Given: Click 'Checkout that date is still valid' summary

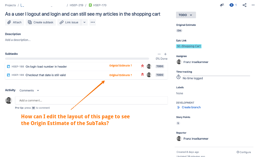Looking at the screenshot, I should coord(46,75).
